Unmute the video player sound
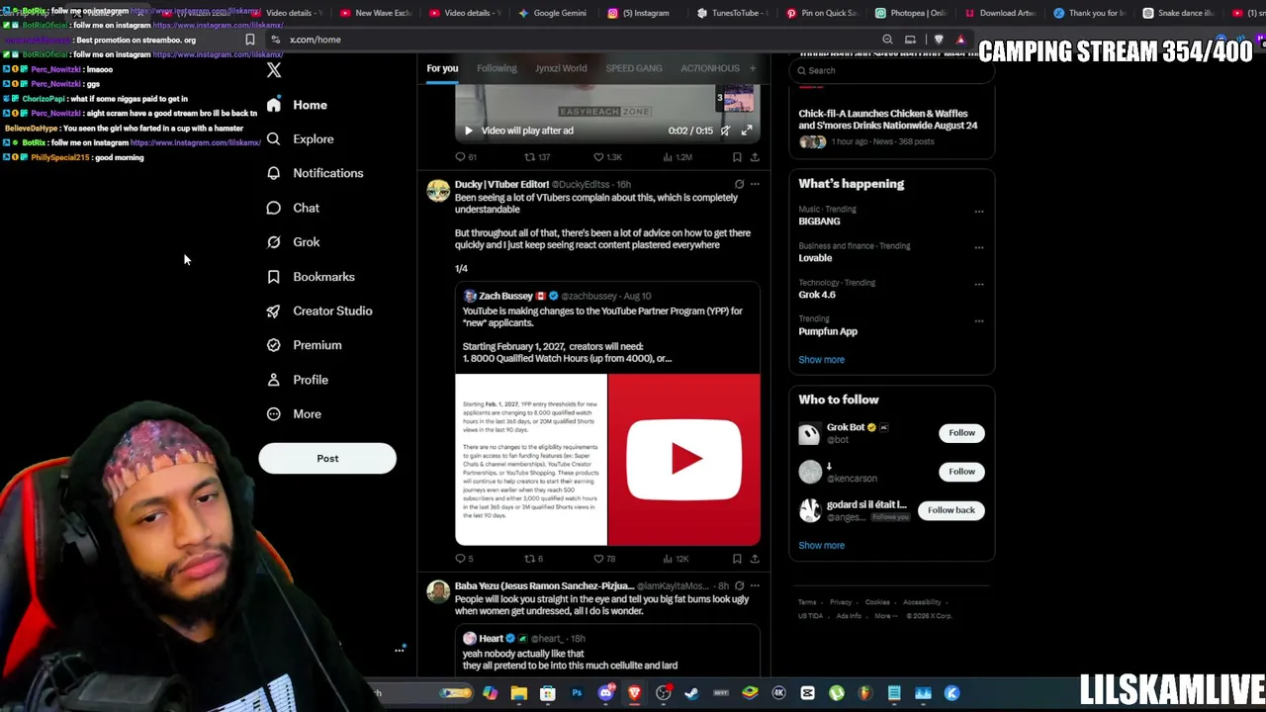This screenshot has width=1266, height=712. click(725, 131)
